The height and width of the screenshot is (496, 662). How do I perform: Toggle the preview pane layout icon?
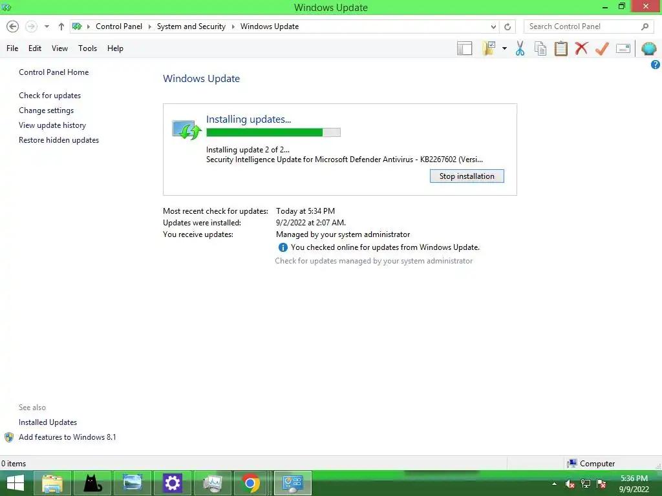pyautogui.click(x=464, y=48)
